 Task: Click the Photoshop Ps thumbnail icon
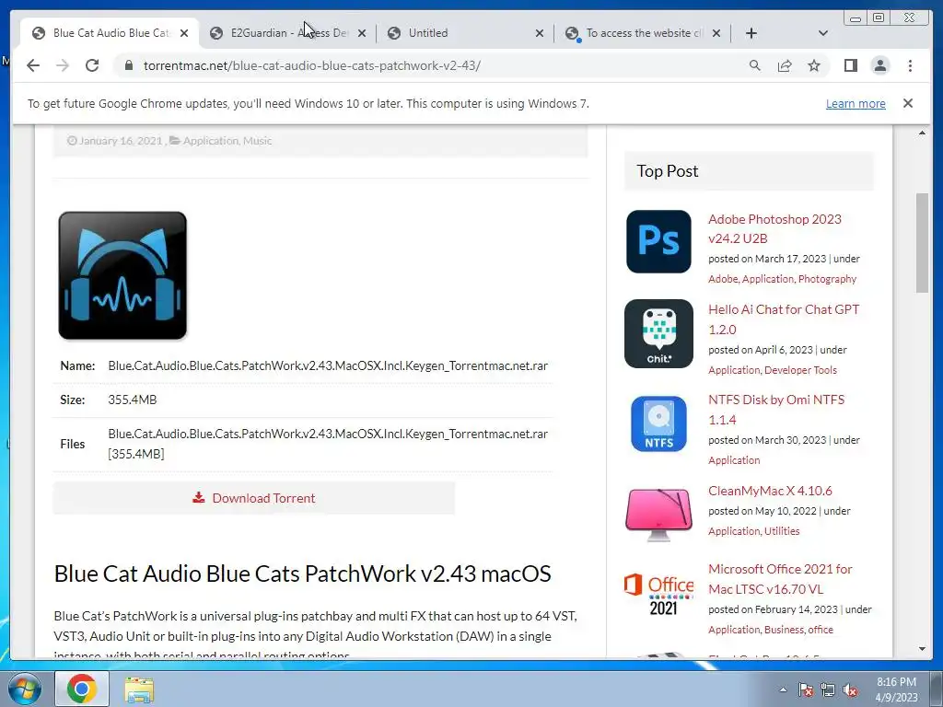[x=658, y=242]
